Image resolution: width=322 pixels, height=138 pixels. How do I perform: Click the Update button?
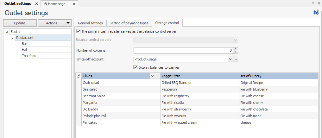(x=20, y=23)
